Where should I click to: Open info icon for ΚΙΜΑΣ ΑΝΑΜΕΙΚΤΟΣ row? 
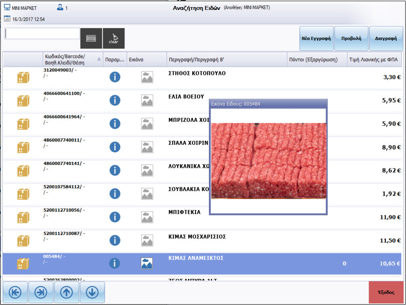click(115, 263)
